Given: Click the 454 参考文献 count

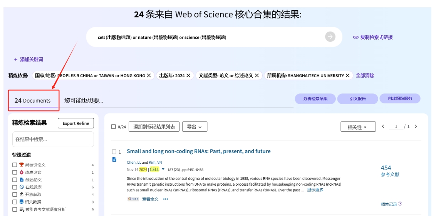Looking at the screenshot, I should point(389,171).
